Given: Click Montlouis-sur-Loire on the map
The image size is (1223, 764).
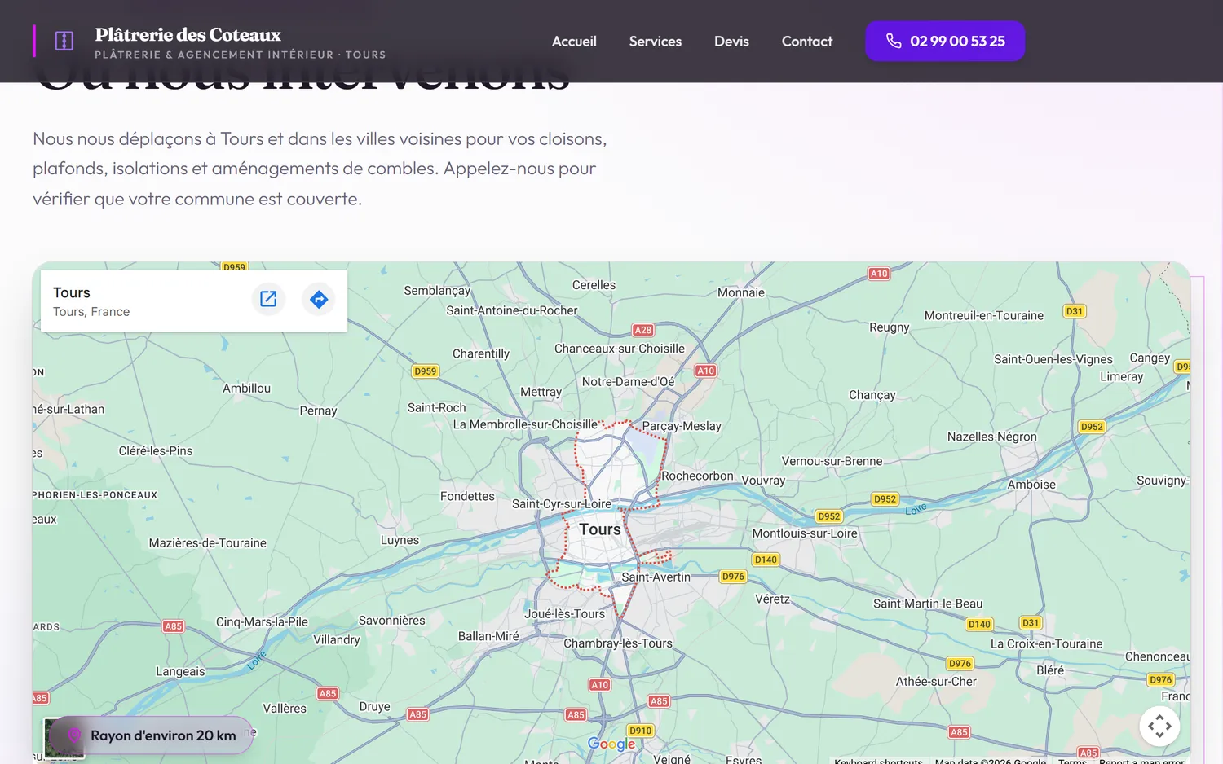Looking at the screenshot, I should tap(805, 533).
